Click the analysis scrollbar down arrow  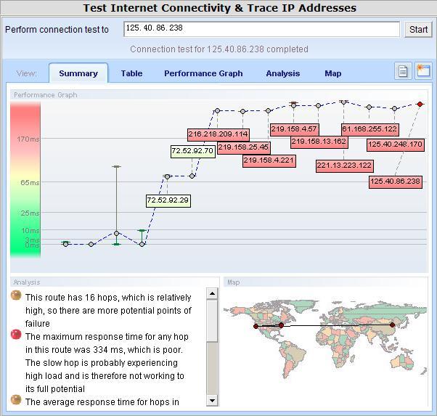(x=212, y=400)
